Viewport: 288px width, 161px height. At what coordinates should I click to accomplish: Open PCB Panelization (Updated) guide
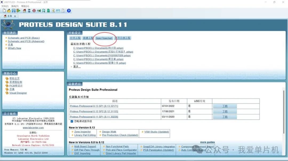click(x=158, y=150)
